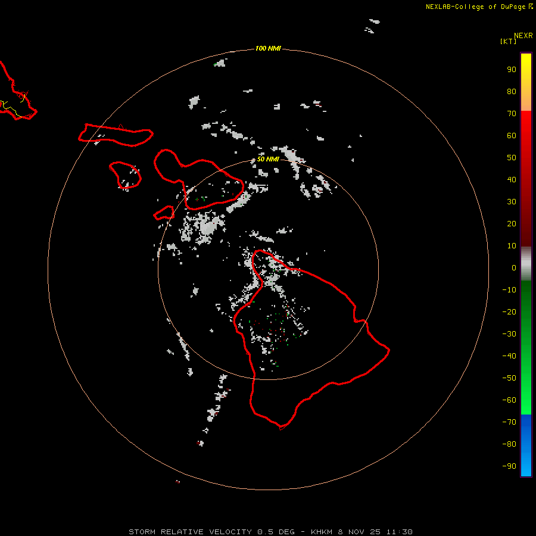Click the 90 value on velocity scale

tap(512, 70)
